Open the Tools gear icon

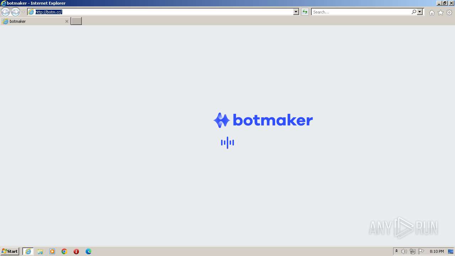(x=449, y=12)
